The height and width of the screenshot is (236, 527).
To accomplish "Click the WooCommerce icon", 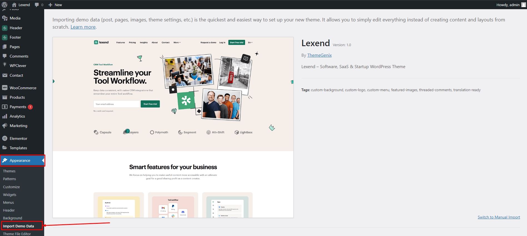I will pos(5,88).
